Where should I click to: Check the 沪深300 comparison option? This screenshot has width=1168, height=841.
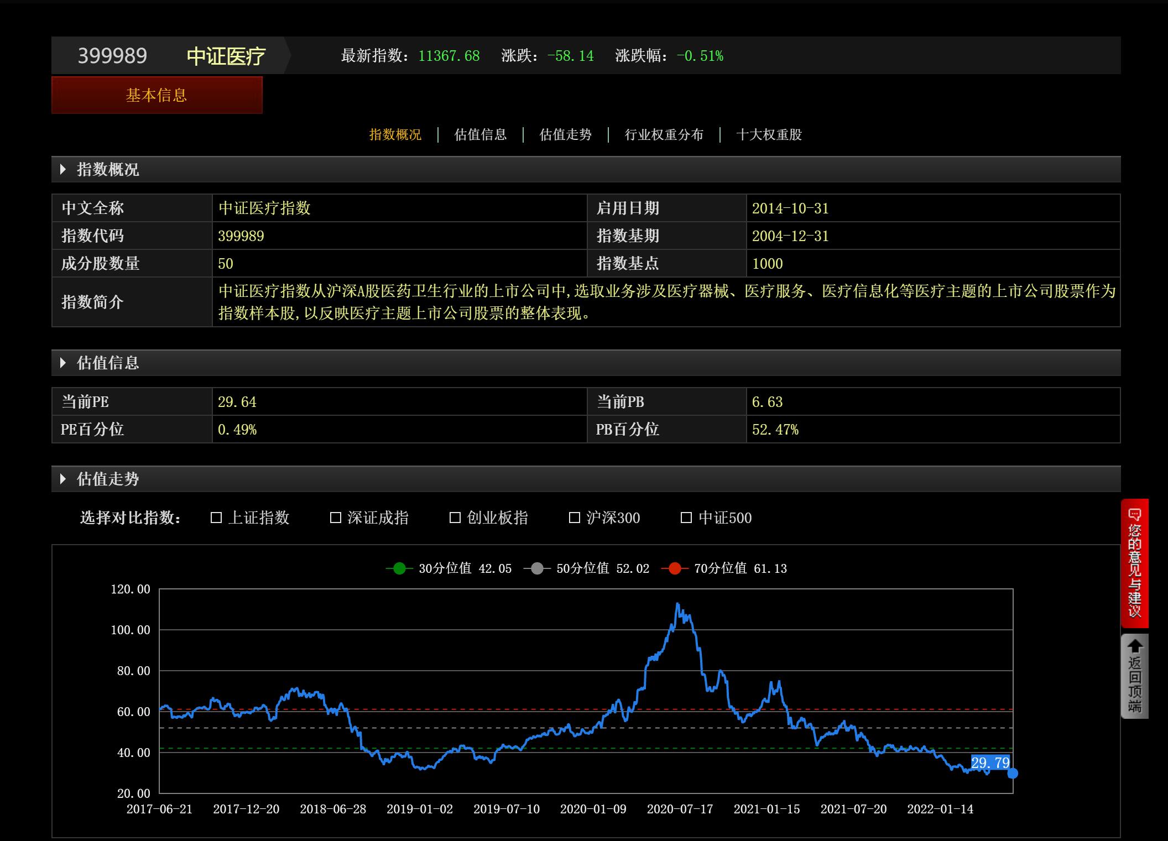point(575,518)
